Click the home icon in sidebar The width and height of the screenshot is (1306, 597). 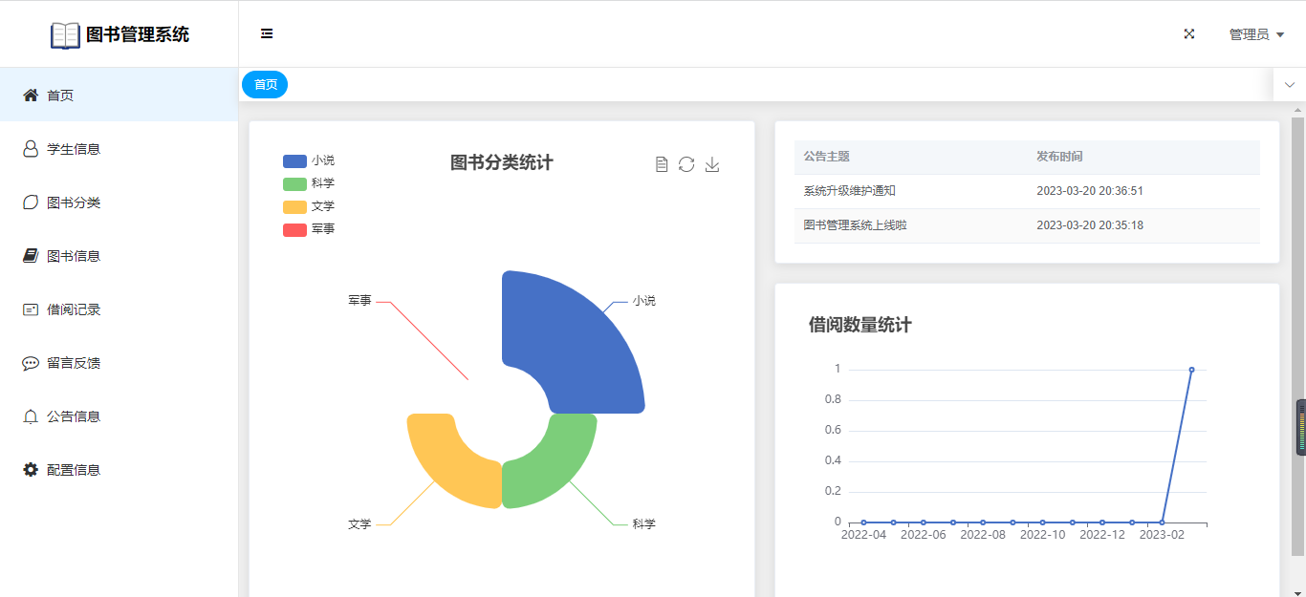click(31, 96)
